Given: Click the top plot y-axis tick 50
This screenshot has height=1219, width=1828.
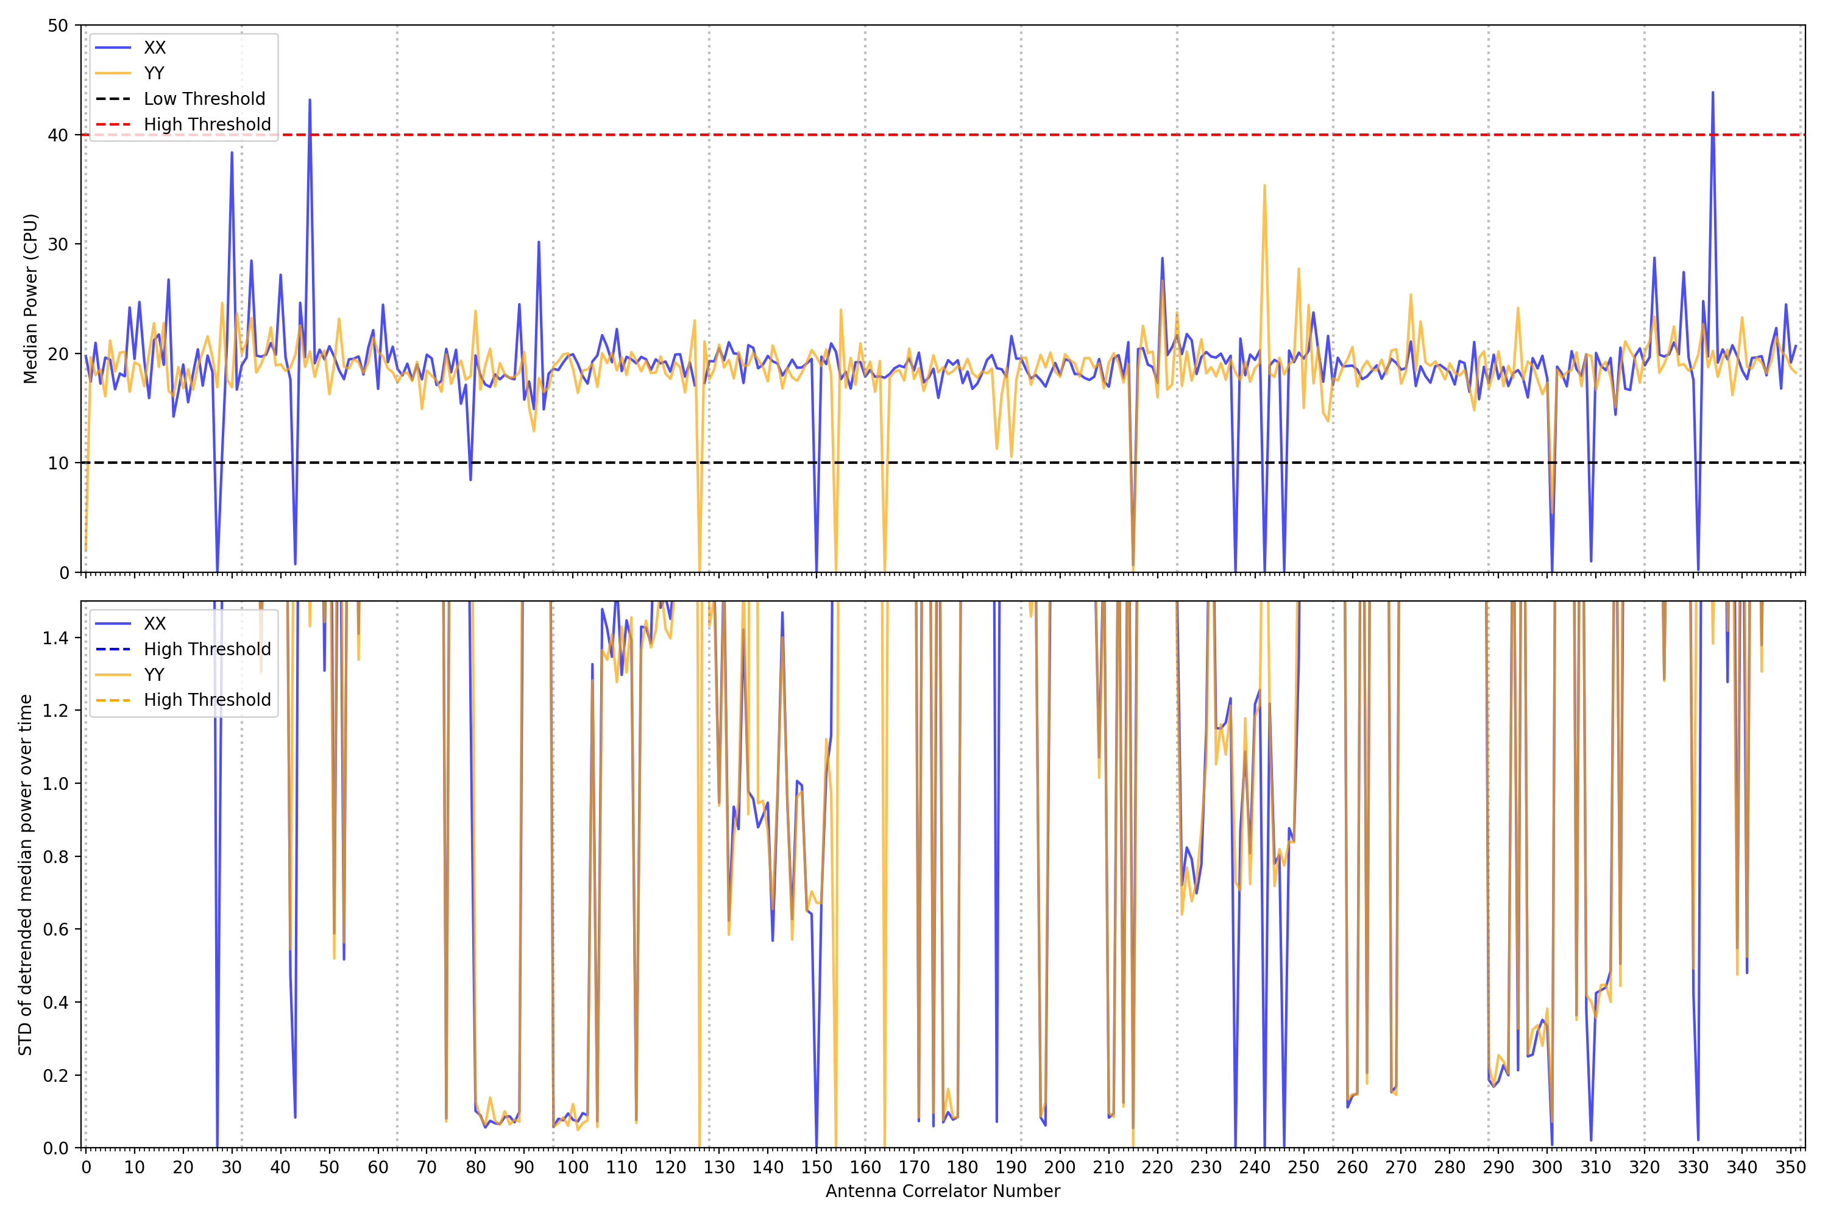Looking at the screenshot, I should click(x=57, y=26).
